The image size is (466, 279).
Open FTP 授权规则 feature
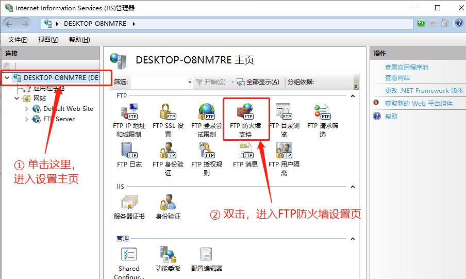point(207,159)
